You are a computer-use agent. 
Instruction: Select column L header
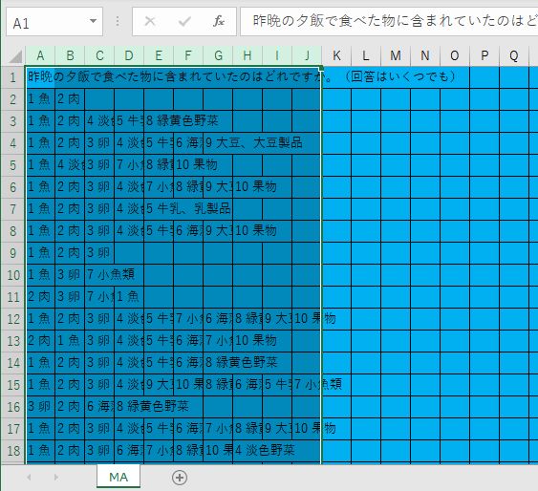point(366,55)
